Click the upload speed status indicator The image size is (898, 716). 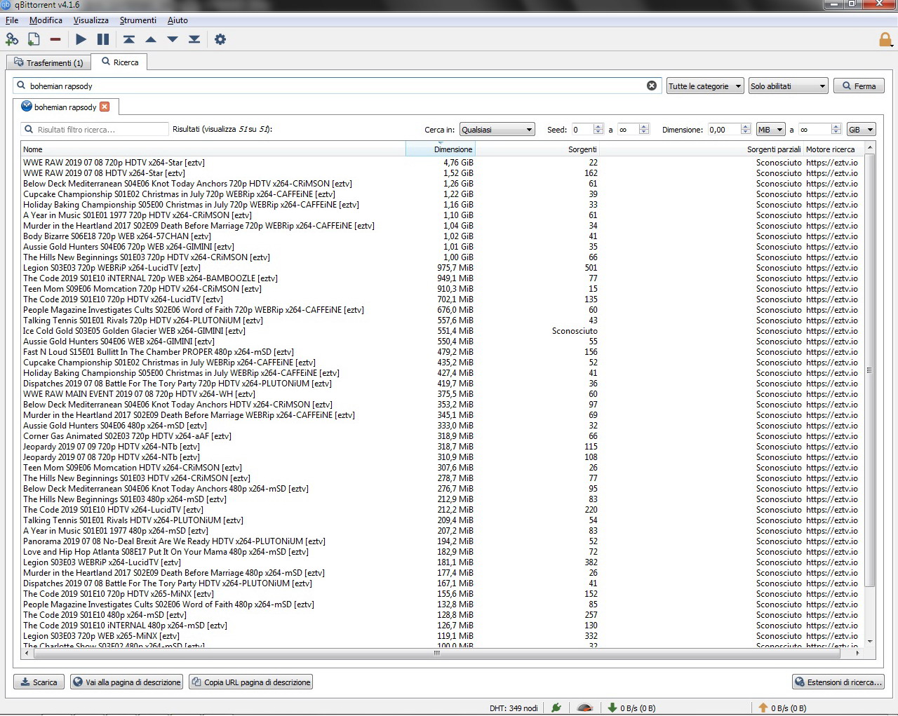[783, 708]
